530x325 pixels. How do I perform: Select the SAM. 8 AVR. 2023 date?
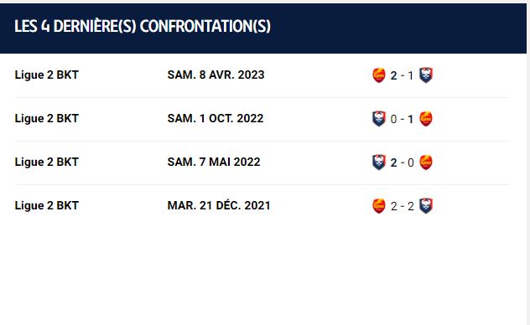216,75
